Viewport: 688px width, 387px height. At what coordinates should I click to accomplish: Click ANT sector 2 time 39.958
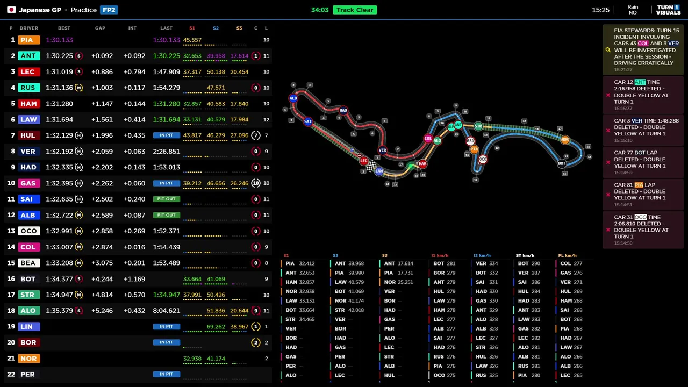click(216, 56)
